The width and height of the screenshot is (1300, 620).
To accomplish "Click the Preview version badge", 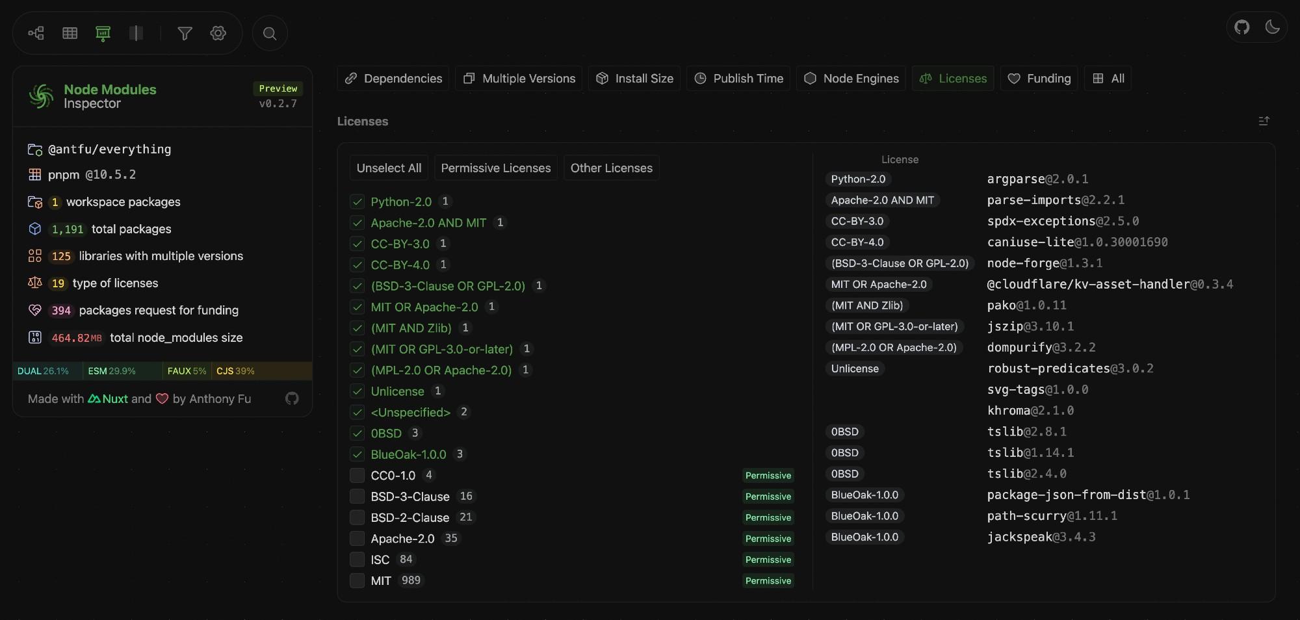I will pyautogui.click(x=278, y=88).
